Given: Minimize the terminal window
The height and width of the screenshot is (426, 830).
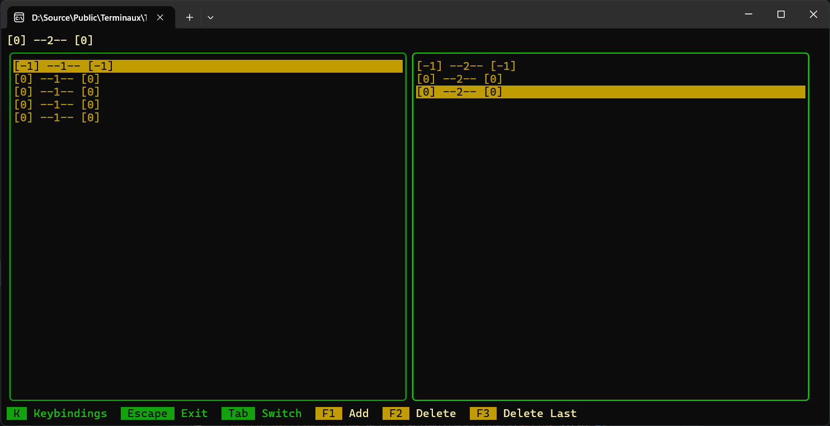Looking at the screenshot, I should tap(749, 15).
